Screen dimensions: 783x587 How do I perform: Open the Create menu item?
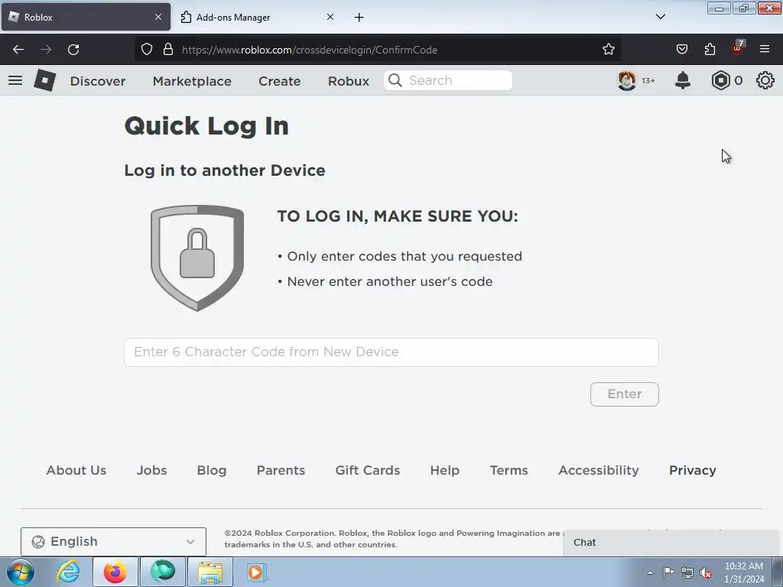pyautogui.click(x=280, y=81)
